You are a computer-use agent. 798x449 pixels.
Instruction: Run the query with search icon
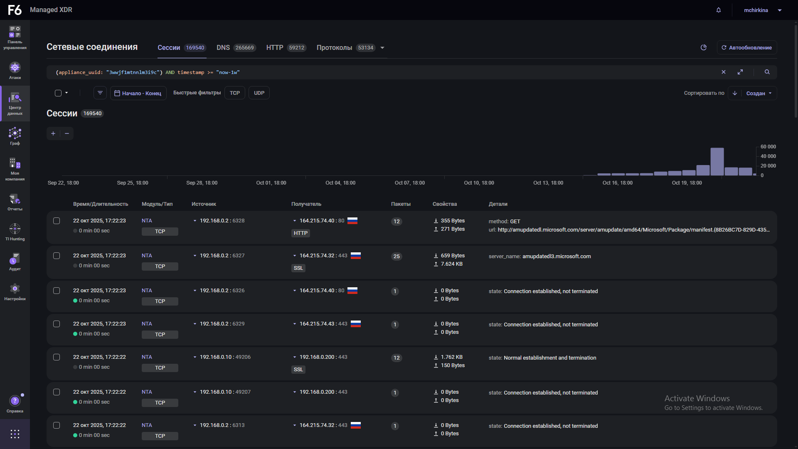coord(767,72)
